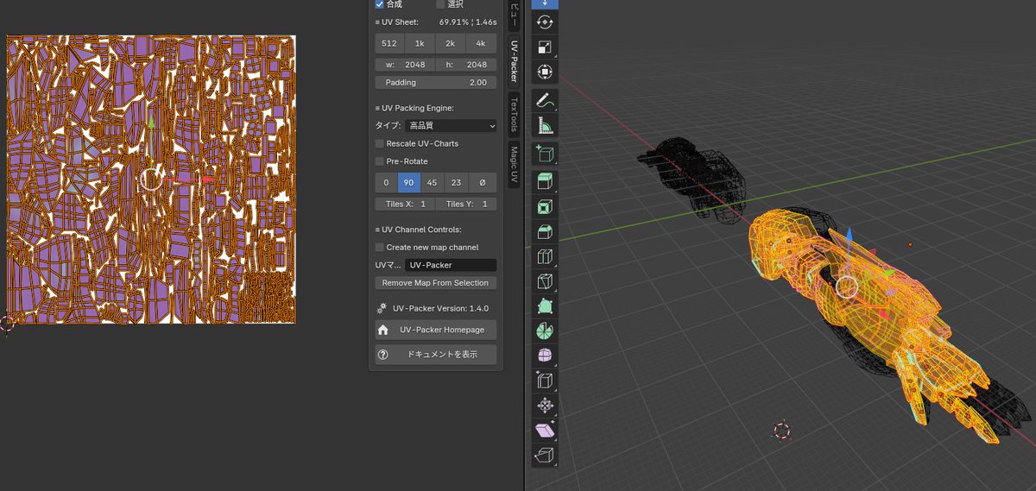Select the Poly Build tool
This screenshot has height=491, width=1036.
545,306
